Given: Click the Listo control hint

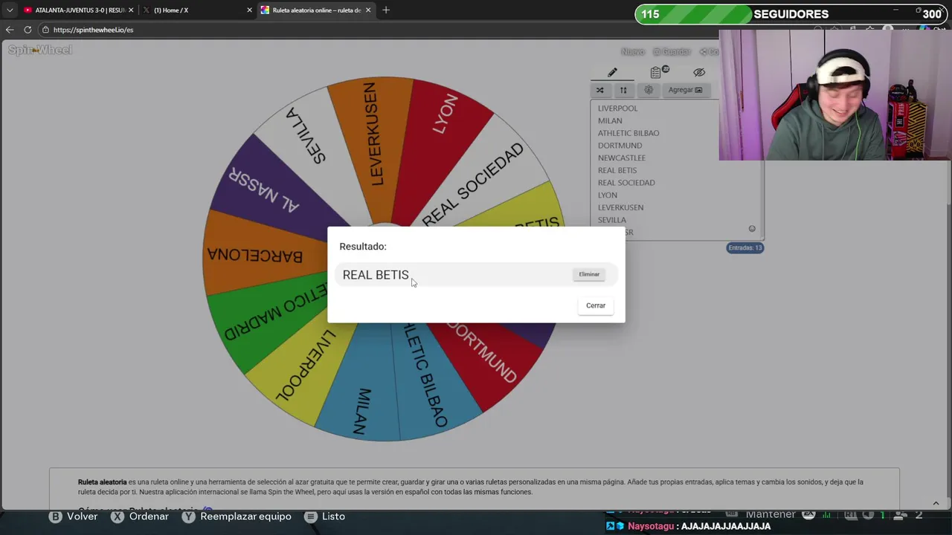Looking at the screenshot, I should [324, 516].
